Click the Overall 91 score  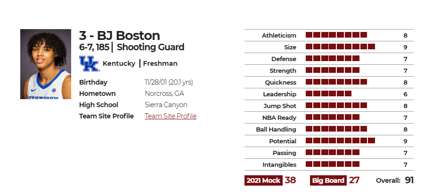(x=395, y=180)
